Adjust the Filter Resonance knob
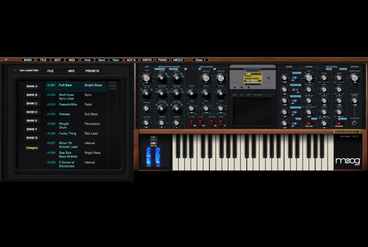Viewport: 368px width, 247px height. pos(309,101)
